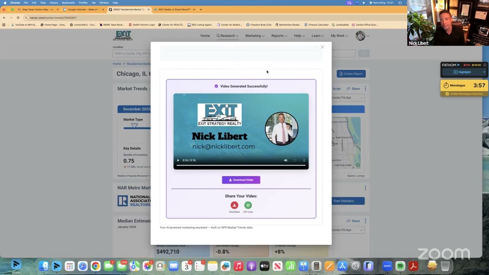Mute the video using the speaker icon
Viewport: 489px width, 275px height.
(x=286, y=160)
